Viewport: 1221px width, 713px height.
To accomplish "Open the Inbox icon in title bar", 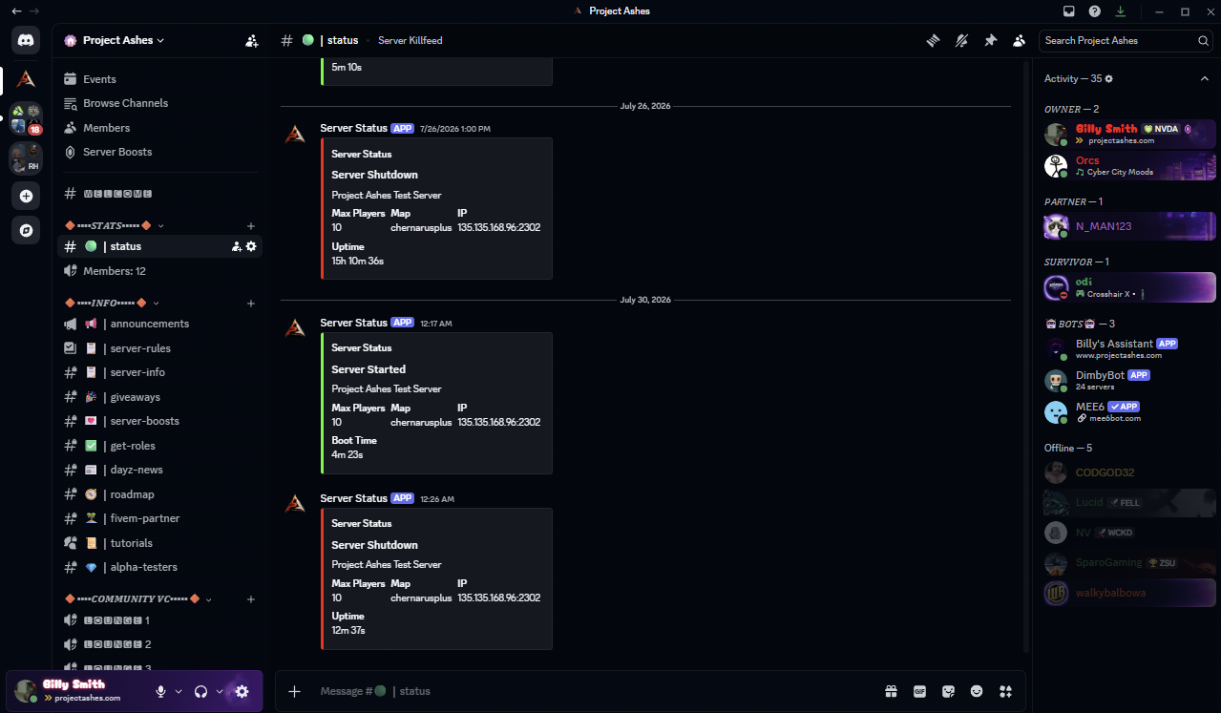I will coord(1068,11).
